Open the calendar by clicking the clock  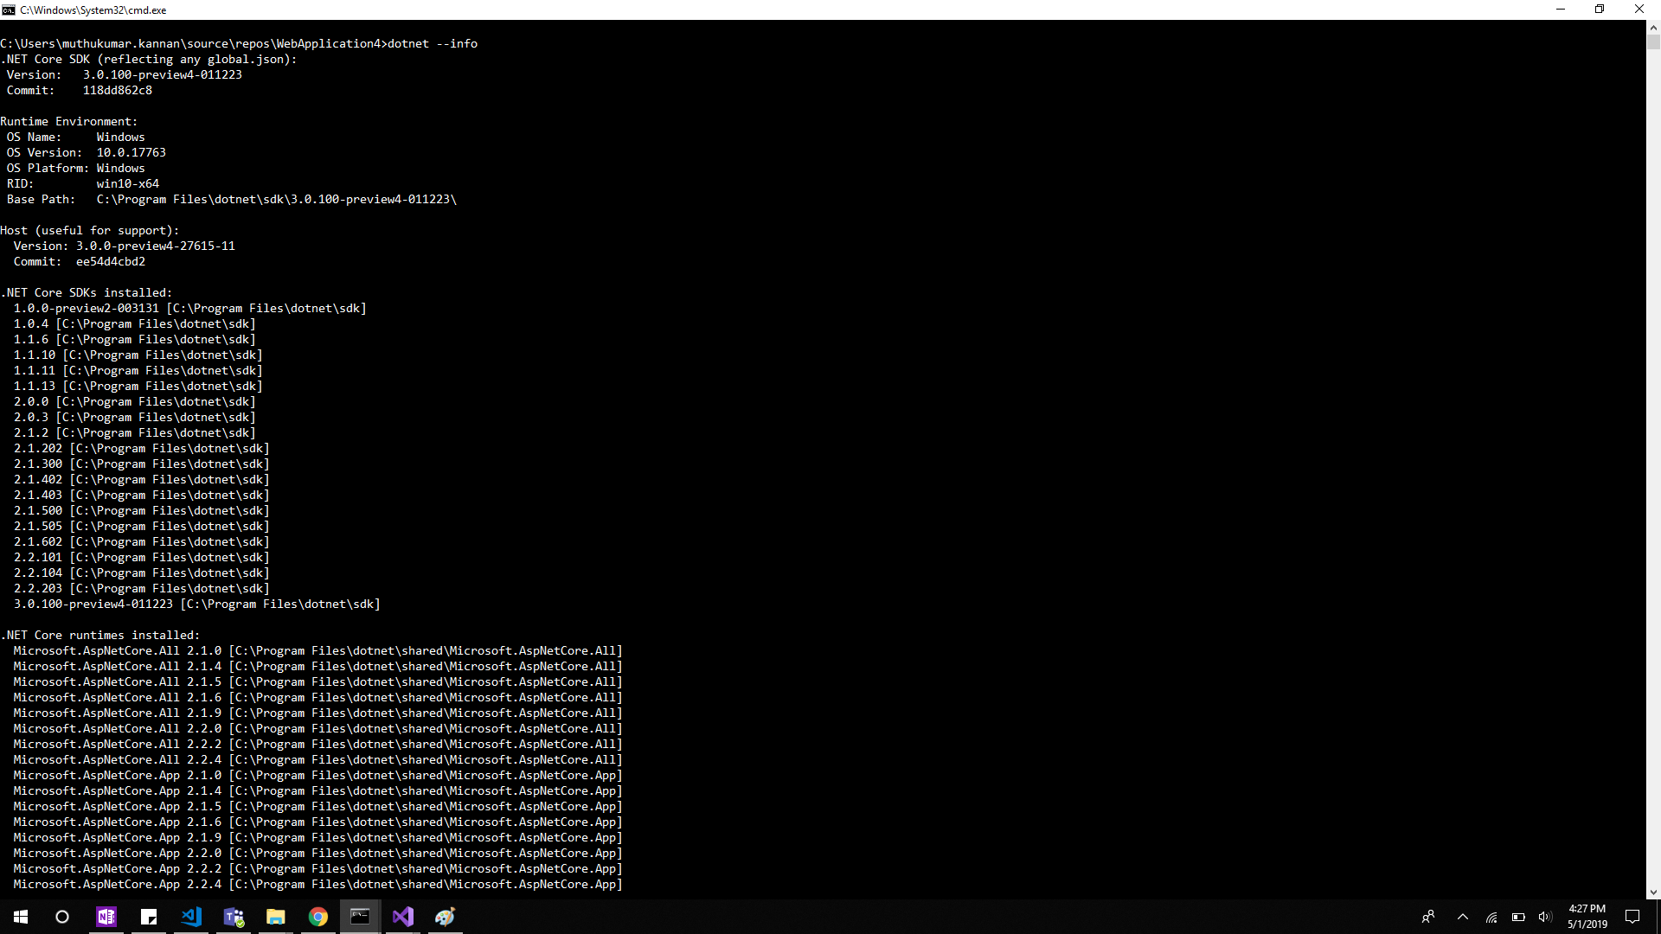click(x=1586, y=918)
